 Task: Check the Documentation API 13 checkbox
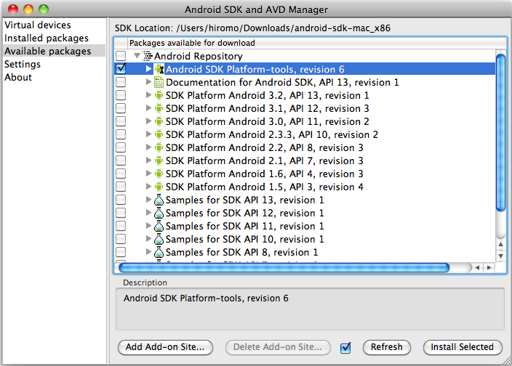point(121,82)
